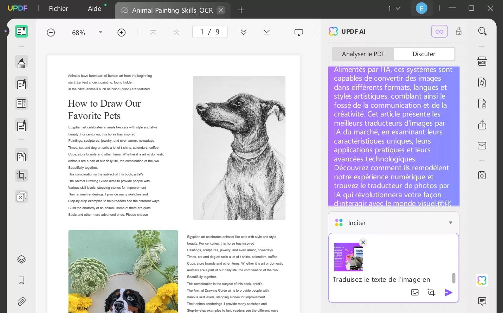This screenshot has height=313, width=503.
Task: Click the dog sketch image in PDF
Action: (x=239, y=148)
